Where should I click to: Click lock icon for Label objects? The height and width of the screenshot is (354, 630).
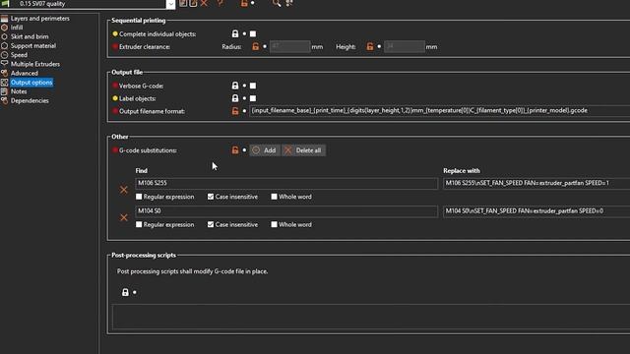235,98
